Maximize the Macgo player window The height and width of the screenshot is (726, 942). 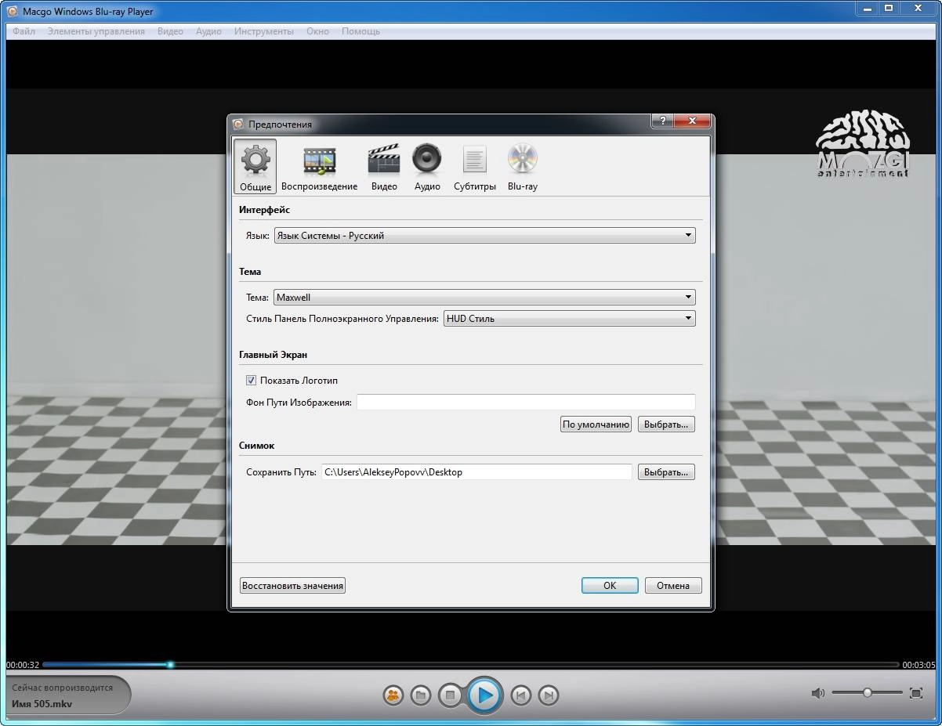point(889,8)
